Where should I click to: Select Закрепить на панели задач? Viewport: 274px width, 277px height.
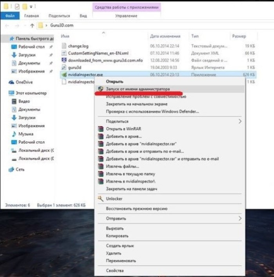[x=170, y=189]
